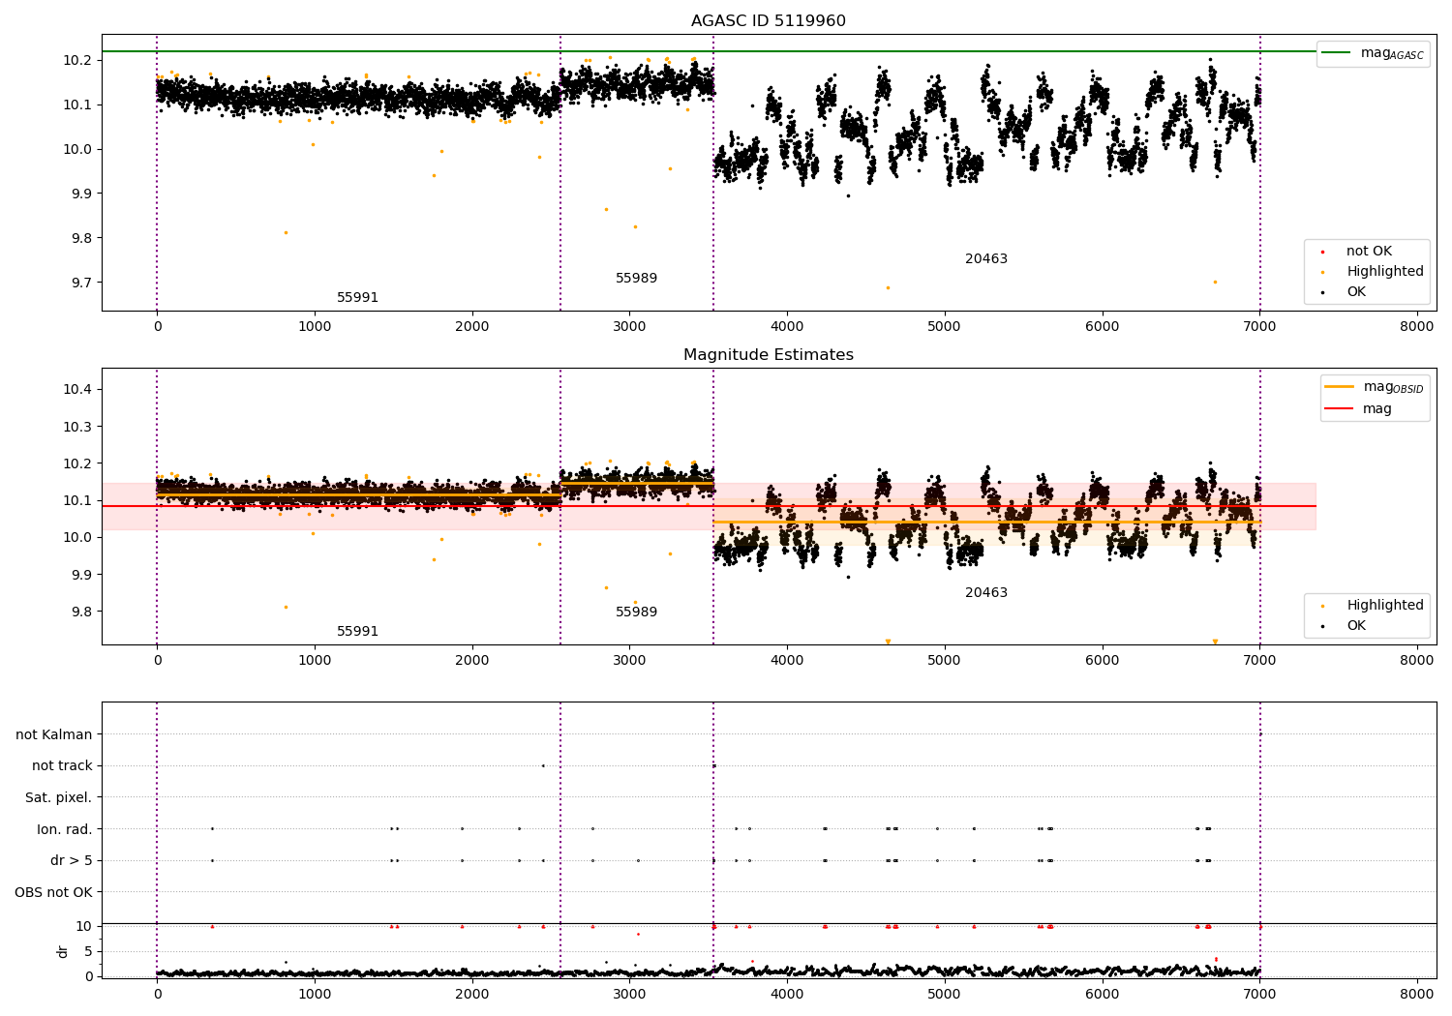
Task: Click the green line sample in mag AGASC legend
Action: tap(1337, 53)
